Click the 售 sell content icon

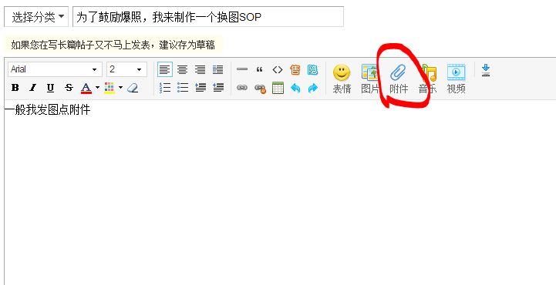(295, 70)
